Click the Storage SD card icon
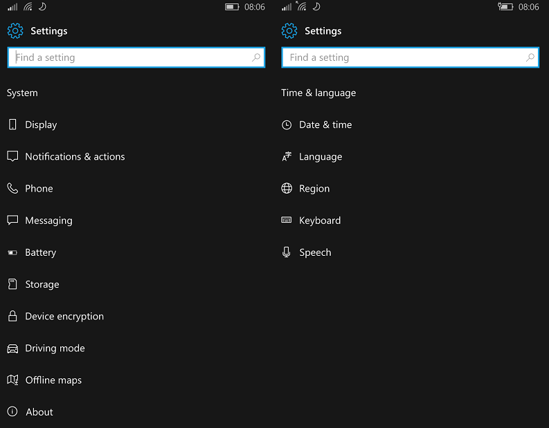 [x=12, y=284]
